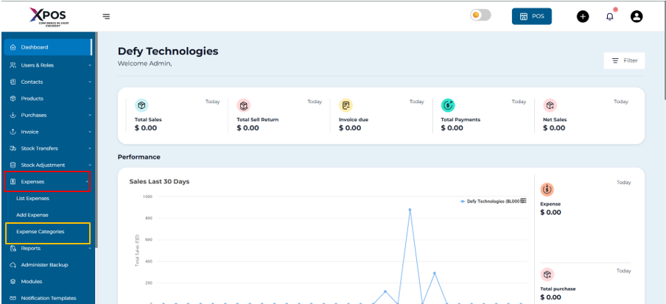Collapse the Expenses sidebar section
Viewport: 666px width, 304px height.
[x=46, y=182]
